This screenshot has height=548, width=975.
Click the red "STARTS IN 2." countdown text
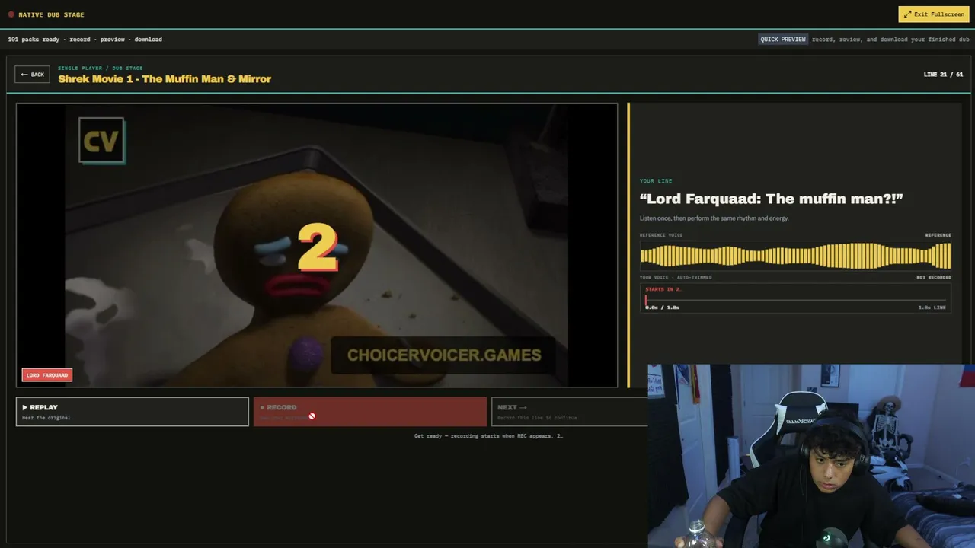click(663, 289)
